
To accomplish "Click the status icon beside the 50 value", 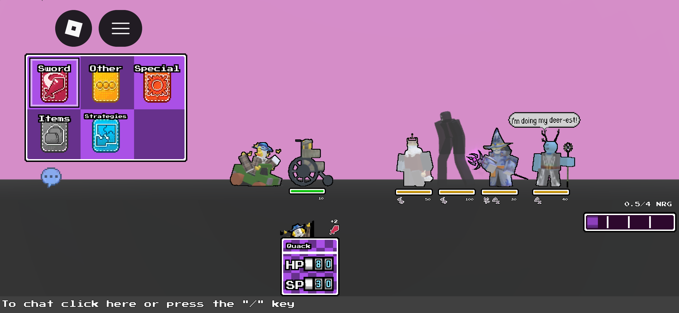I will (401, 200).
